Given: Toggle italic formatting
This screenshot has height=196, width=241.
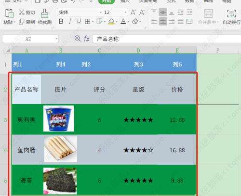Looking at the screenshot, I should [x=70, y=21].
